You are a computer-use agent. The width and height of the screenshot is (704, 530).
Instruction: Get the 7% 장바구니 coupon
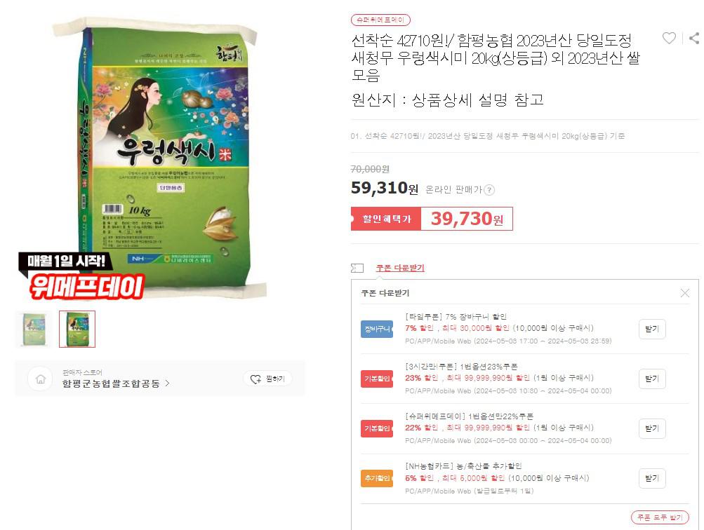click(652, 329)
